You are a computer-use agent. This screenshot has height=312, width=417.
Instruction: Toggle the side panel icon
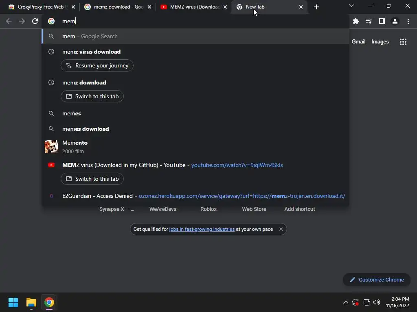pos(382,21)
